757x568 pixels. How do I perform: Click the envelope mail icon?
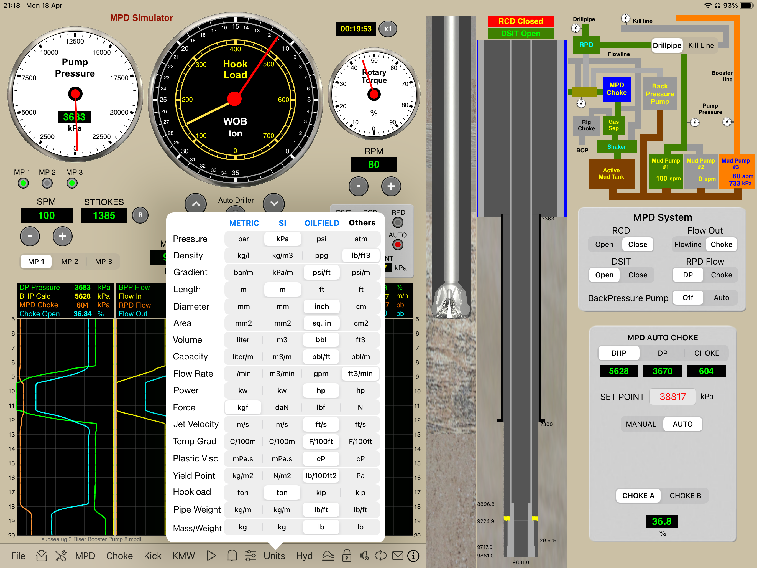click(x=397, y=556)
